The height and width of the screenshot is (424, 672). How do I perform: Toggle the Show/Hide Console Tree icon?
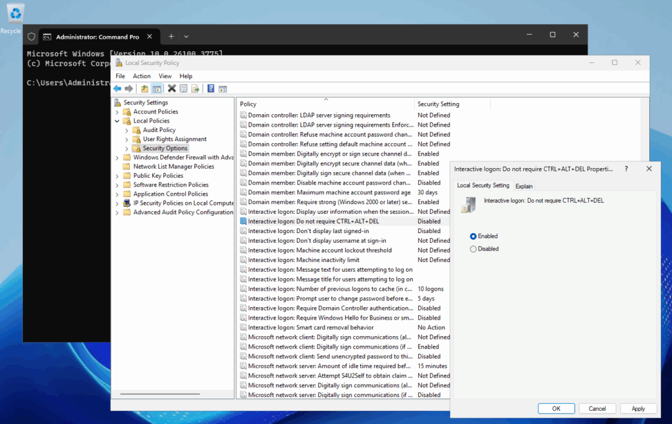point(157,89)
